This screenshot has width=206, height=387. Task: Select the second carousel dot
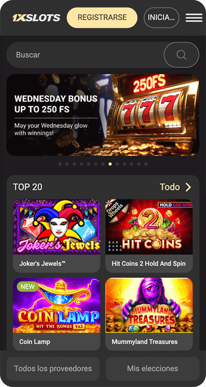pos(67,164)
